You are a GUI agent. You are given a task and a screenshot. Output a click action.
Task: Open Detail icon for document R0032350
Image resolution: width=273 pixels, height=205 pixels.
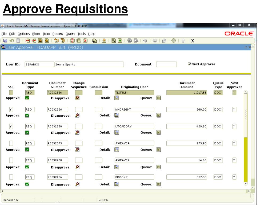[x=117, y=132]
